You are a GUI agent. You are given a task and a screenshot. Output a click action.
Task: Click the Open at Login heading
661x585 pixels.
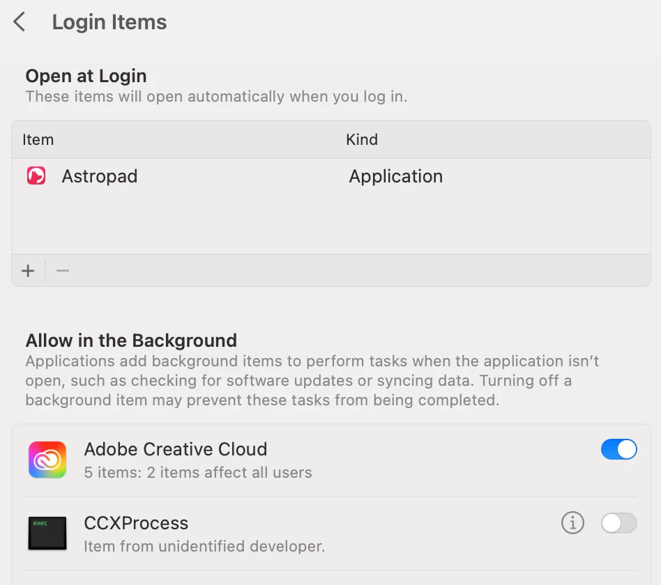pyautogui.click(x=86, y=76)
